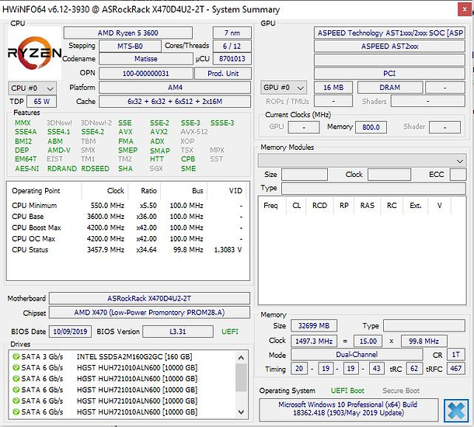The image size is (474, 427).
Task: Click the AES-NI feature label
Action: coord(27,168)
